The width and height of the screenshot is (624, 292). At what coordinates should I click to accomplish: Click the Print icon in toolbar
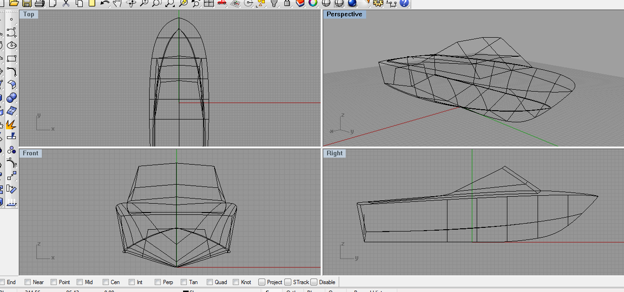pyautogui.click(x=40, y=3)
